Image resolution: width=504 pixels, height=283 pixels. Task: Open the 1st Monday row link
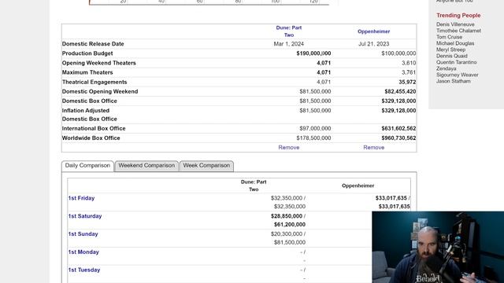[x=83, y=252]
